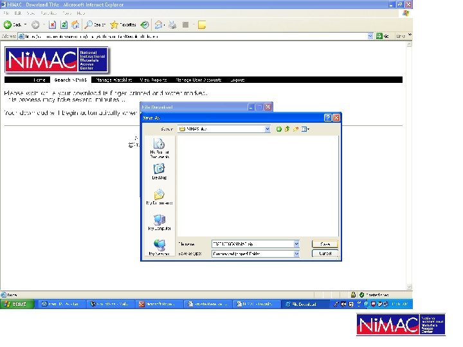The width and height of the screenshot is (463, 347).
Task: Open the Help menu in Internet Explorer
Action: [x=80, y=13]
